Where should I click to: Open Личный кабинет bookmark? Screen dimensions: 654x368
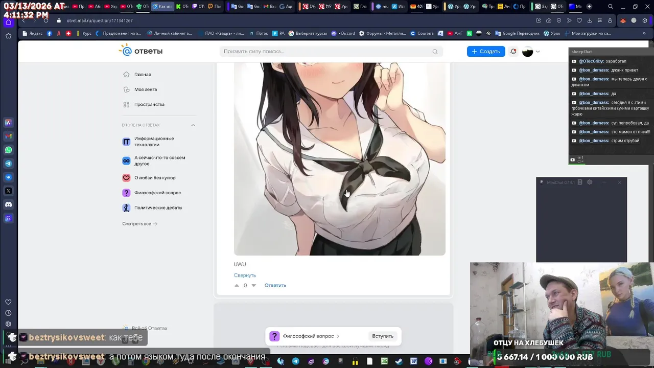[170, 33]
